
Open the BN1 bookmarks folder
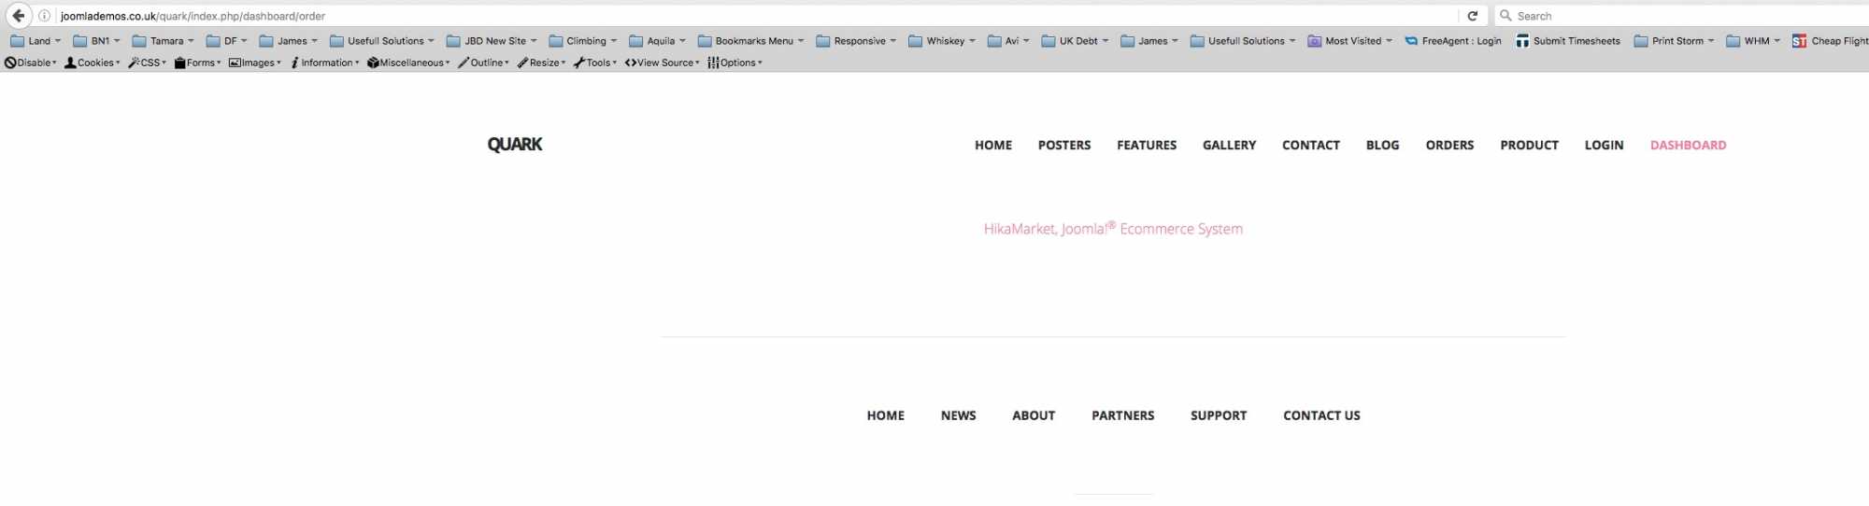[x=96, y=41]
